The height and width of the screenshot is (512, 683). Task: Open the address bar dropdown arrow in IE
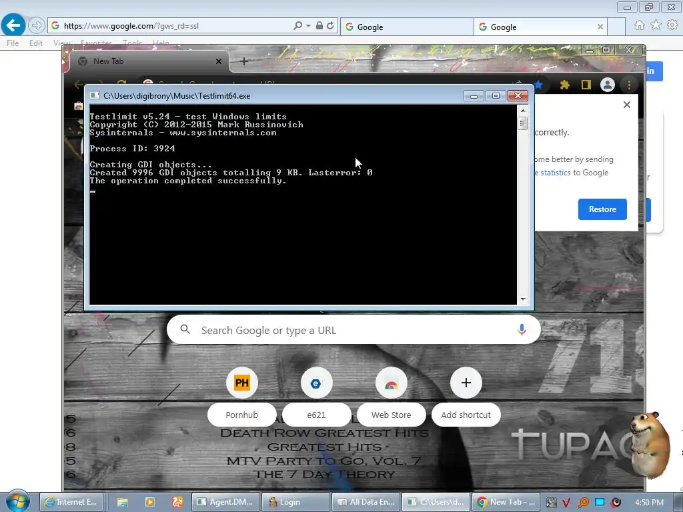[x=308, y=26]
